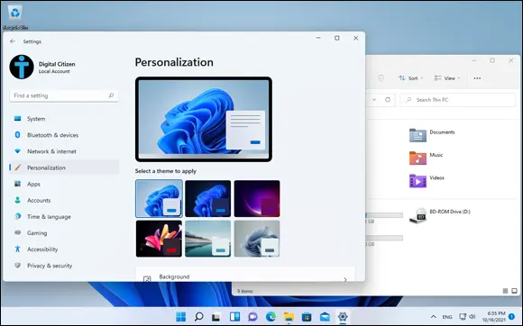Select the Personalization category
This screenshot has width=523, height=326.
click(64, 168)
